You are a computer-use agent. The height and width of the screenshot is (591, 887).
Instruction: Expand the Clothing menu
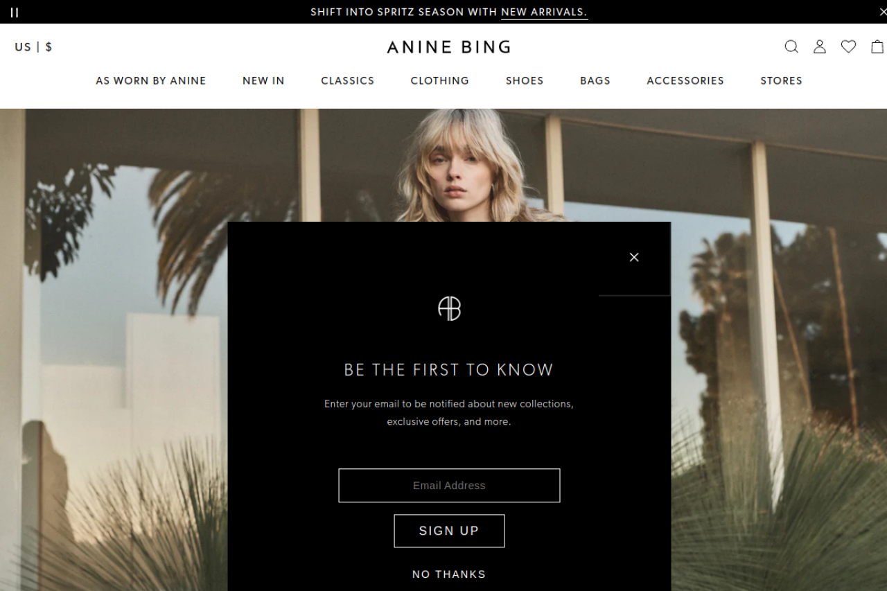(440, 80)
